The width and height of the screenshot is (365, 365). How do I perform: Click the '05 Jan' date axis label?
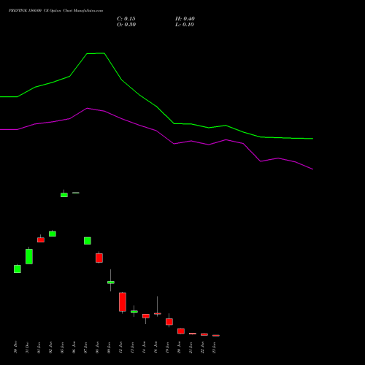click(62, 347)
